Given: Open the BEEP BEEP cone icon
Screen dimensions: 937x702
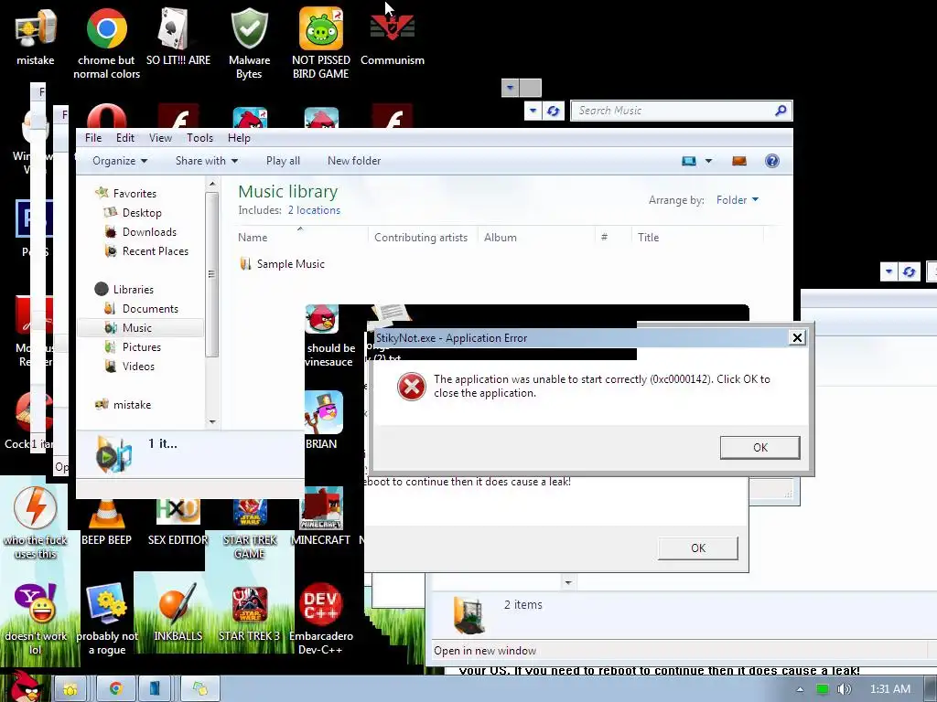Looking at the screenshot, I should [x=106, y=522].
